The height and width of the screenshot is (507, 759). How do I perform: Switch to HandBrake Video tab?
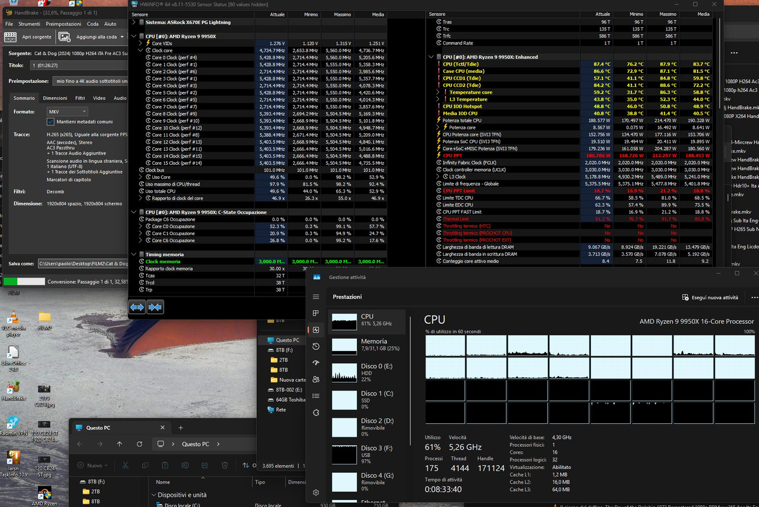99,98
